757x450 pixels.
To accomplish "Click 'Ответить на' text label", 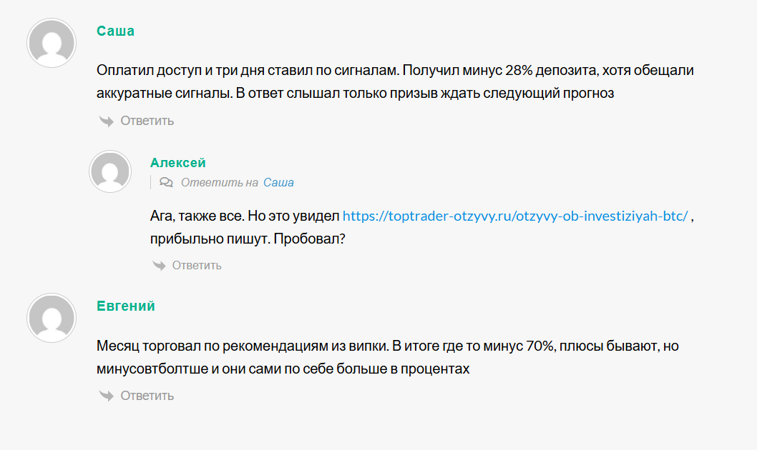I will coord(219,182).
